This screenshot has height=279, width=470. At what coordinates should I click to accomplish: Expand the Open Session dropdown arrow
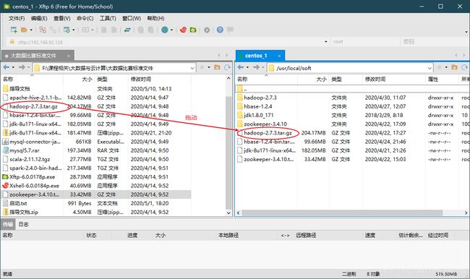pyautogui.click(x=31, y=30)
